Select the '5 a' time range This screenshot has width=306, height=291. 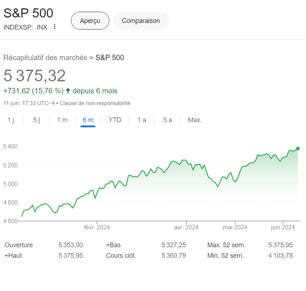tap(167, 120)
